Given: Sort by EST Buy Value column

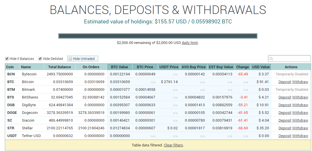Looking at the screenshot, I should (221, 67).
